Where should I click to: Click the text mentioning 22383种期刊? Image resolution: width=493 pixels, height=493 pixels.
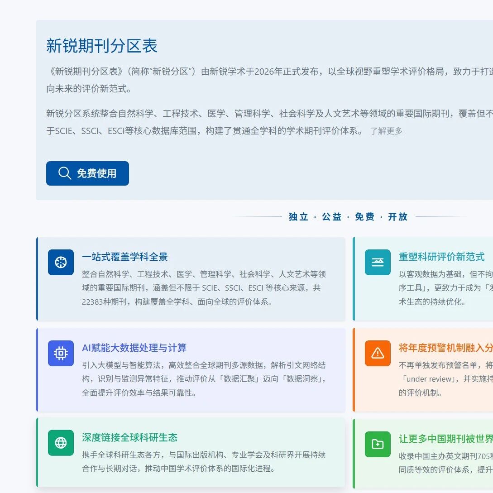point(204,288)
